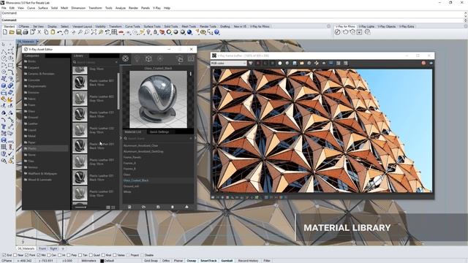This screenshot has width=468, height=263.
Task: Switch to the Front viewport tab
Action: (x=42, y=248)
